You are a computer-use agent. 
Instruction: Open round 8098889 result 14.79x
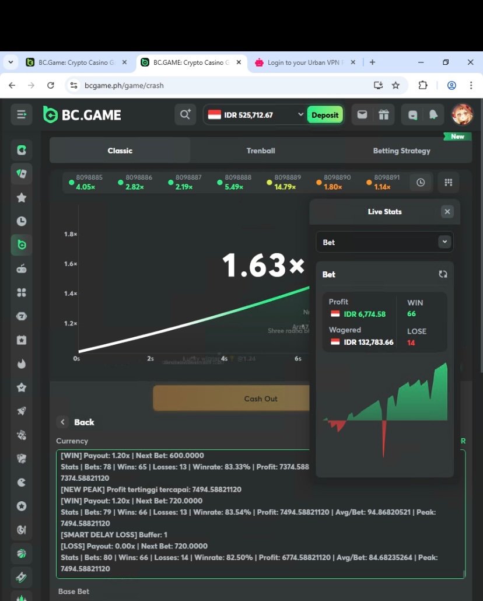[284, 182]
